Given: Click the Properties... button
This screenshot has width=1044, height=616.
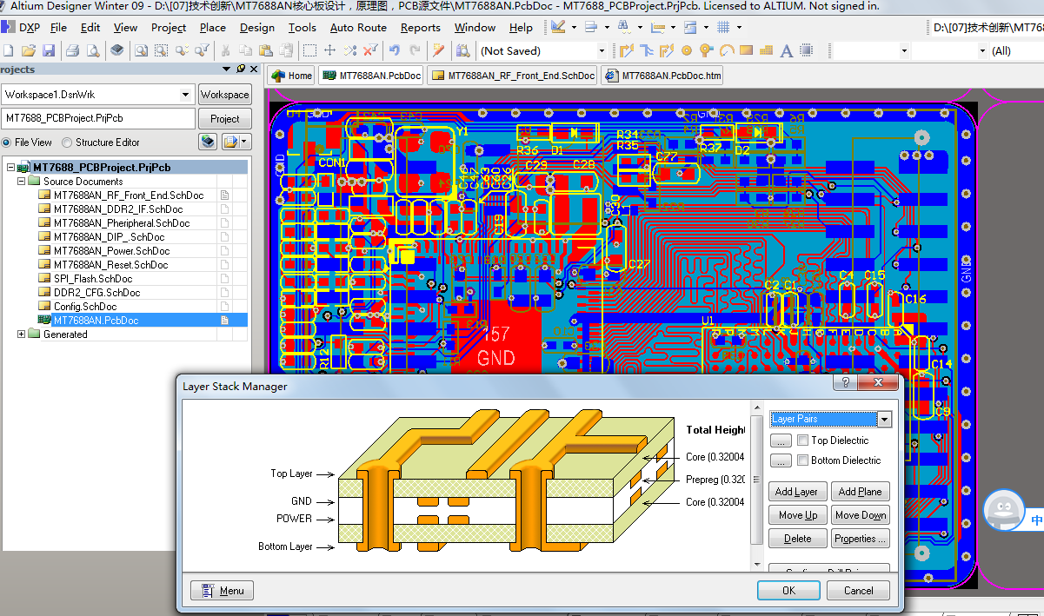Looking at the screenshot, I should 861,539.
